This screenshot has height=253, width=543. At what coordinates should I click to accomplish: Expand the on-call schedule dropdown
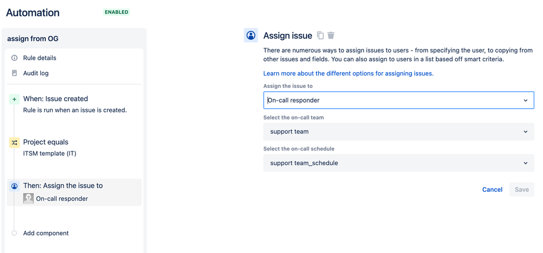(398, 163)
